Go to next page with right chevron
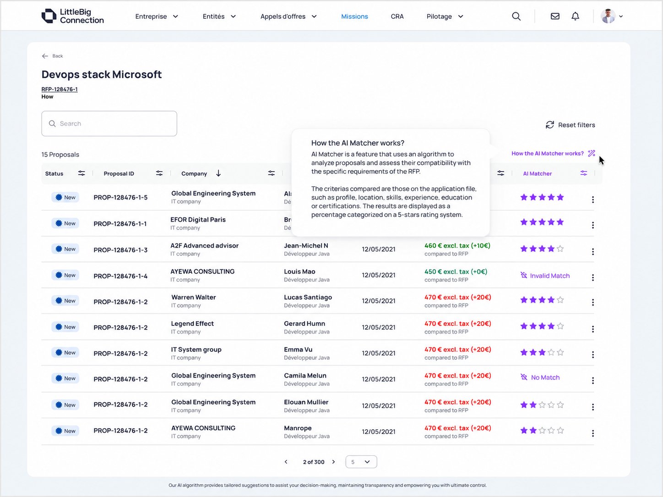Image resolution: width=663 pixels, height=497 pixels. tap(333, 462)
